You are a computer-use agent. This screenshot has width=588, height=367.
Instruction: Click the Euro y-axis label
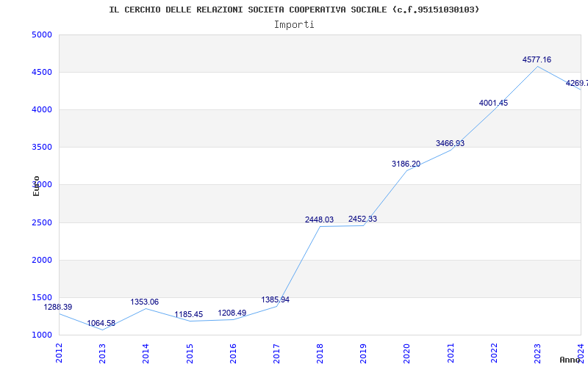tap(36, 186)
